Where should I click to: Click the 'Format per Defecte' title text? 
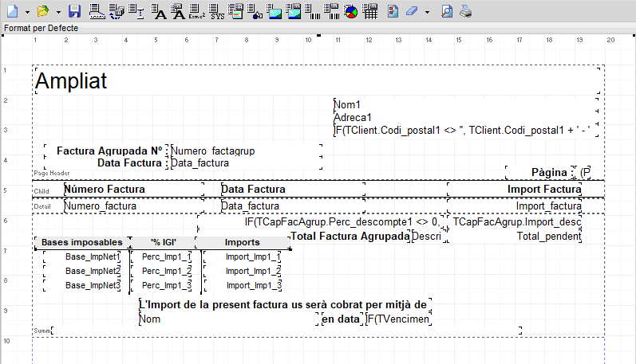click(x=41, y=28)
